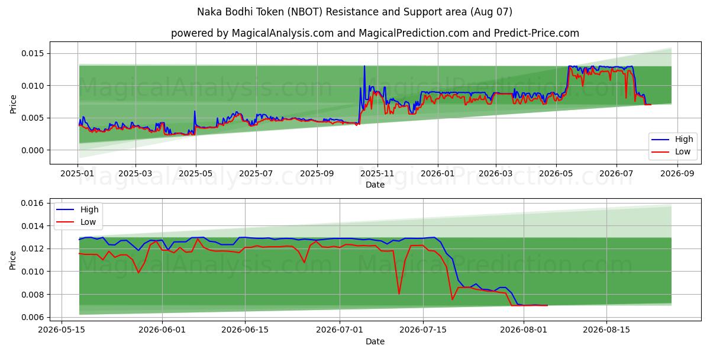Click the '0.000' price tick on top chart
The image size is (710, 355).
click(x=34, y=150)
